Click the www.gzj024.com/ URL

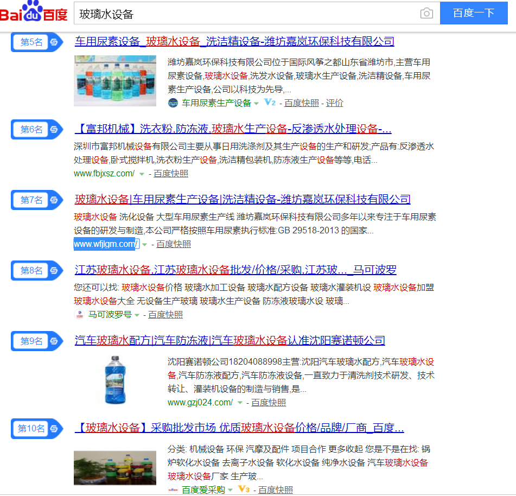click(x=200, y=402)
